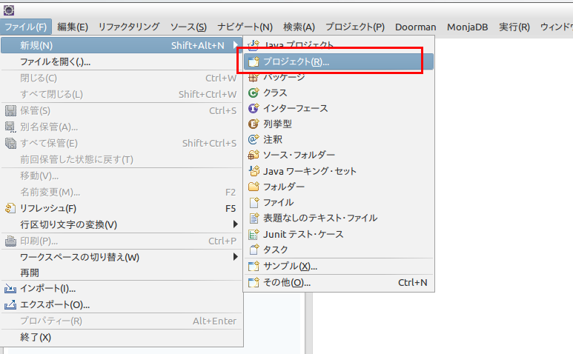Click the brown 列挙型 enum icon
The height and width of the screenshot is (354, 573).
coord(254,124)
